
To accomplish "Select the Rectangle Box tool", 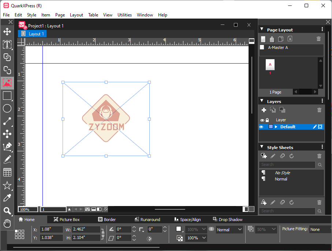I will pyautogui.click(x=7, y=96).
